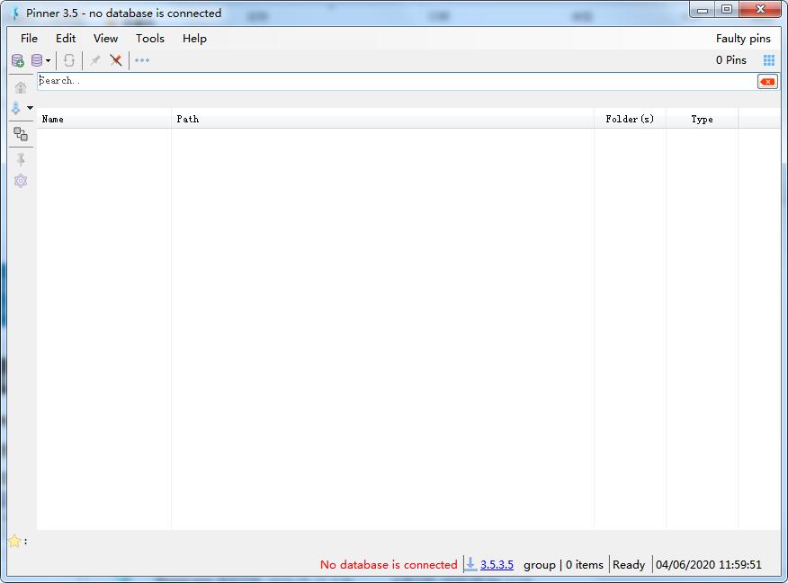Click the Ready status text
The height and width of the screenshot is (583, 788).
pyautogui.click(x=629, y=564)
